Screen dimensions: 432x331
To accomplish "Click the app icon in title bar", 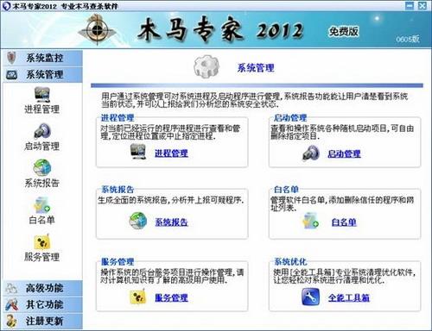I will pyautogui.click(x=6, y=6).
